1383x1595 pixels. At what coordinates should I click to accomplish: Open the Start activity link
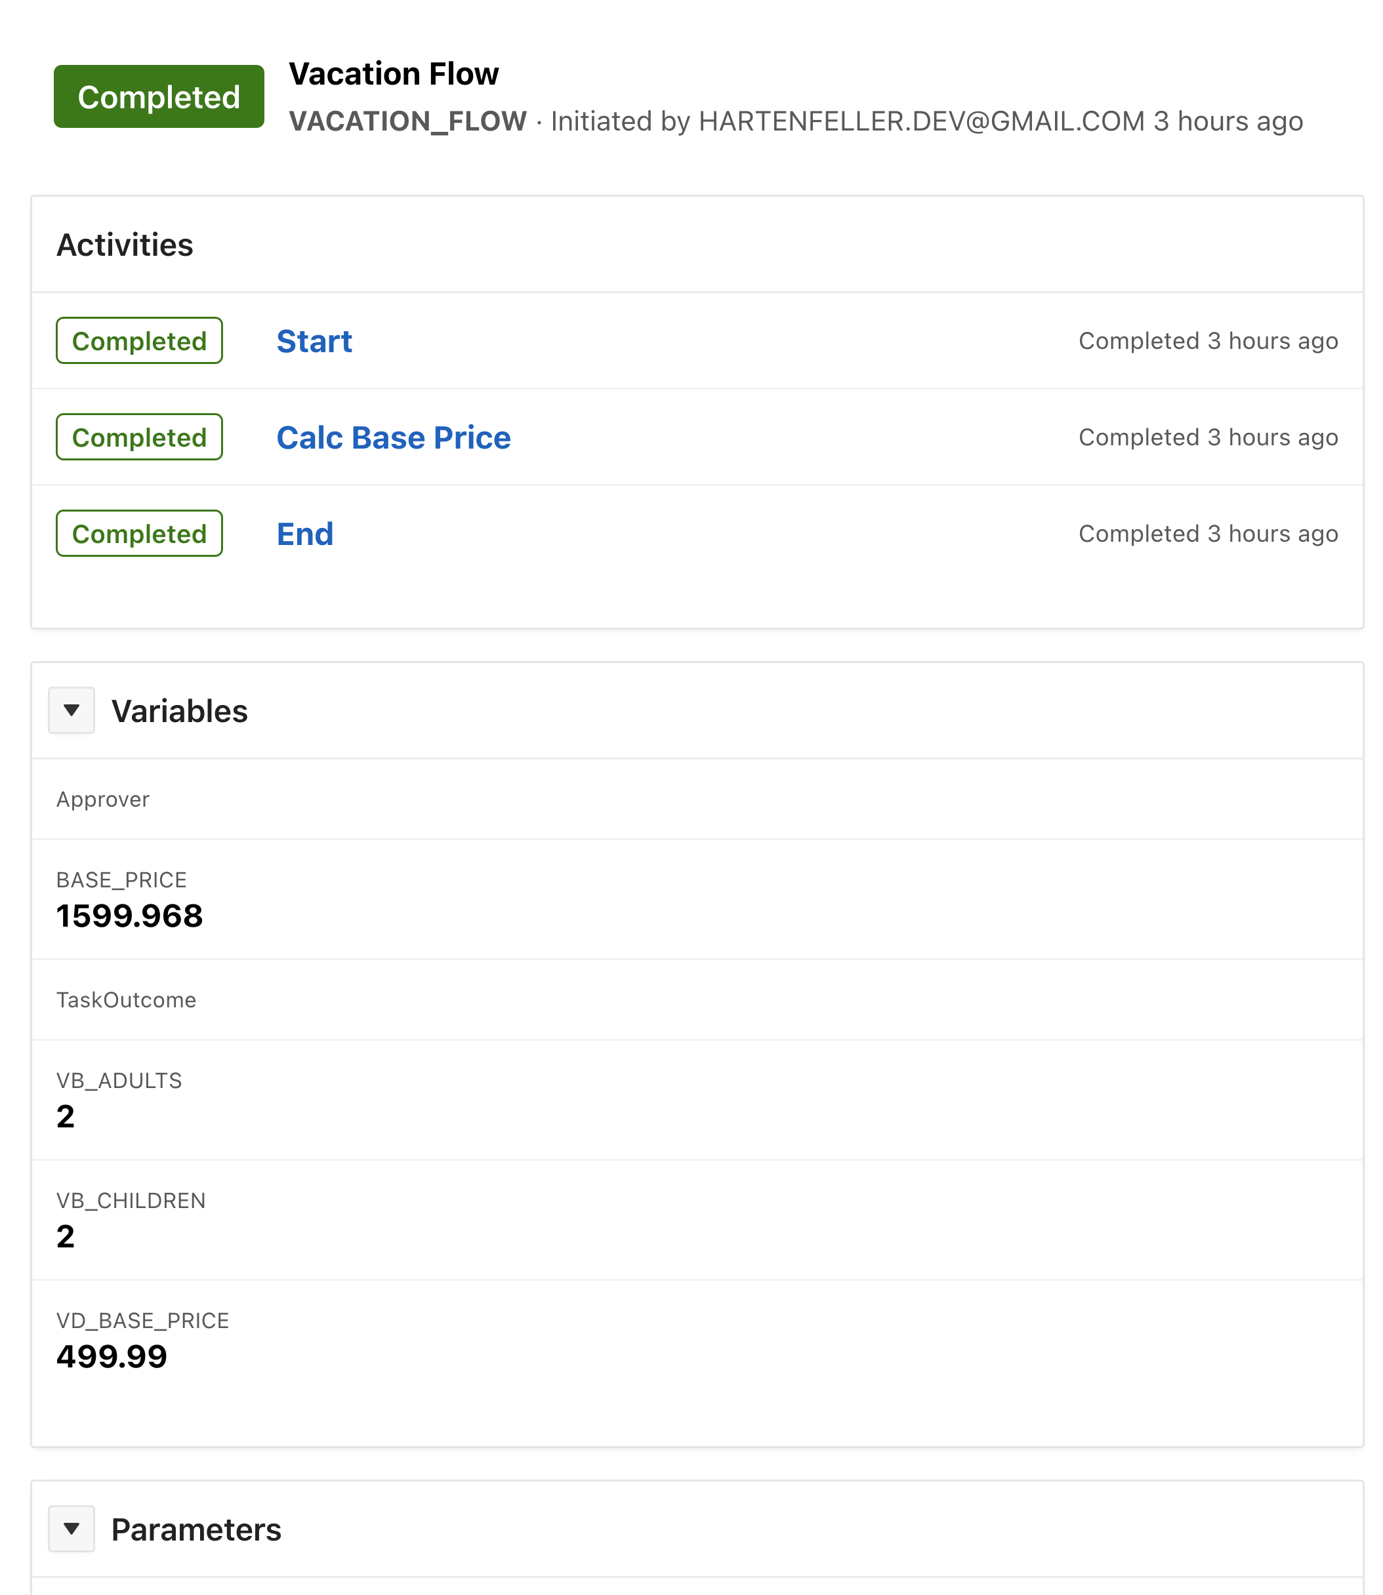pyautogui.click(x=314, y=341)
